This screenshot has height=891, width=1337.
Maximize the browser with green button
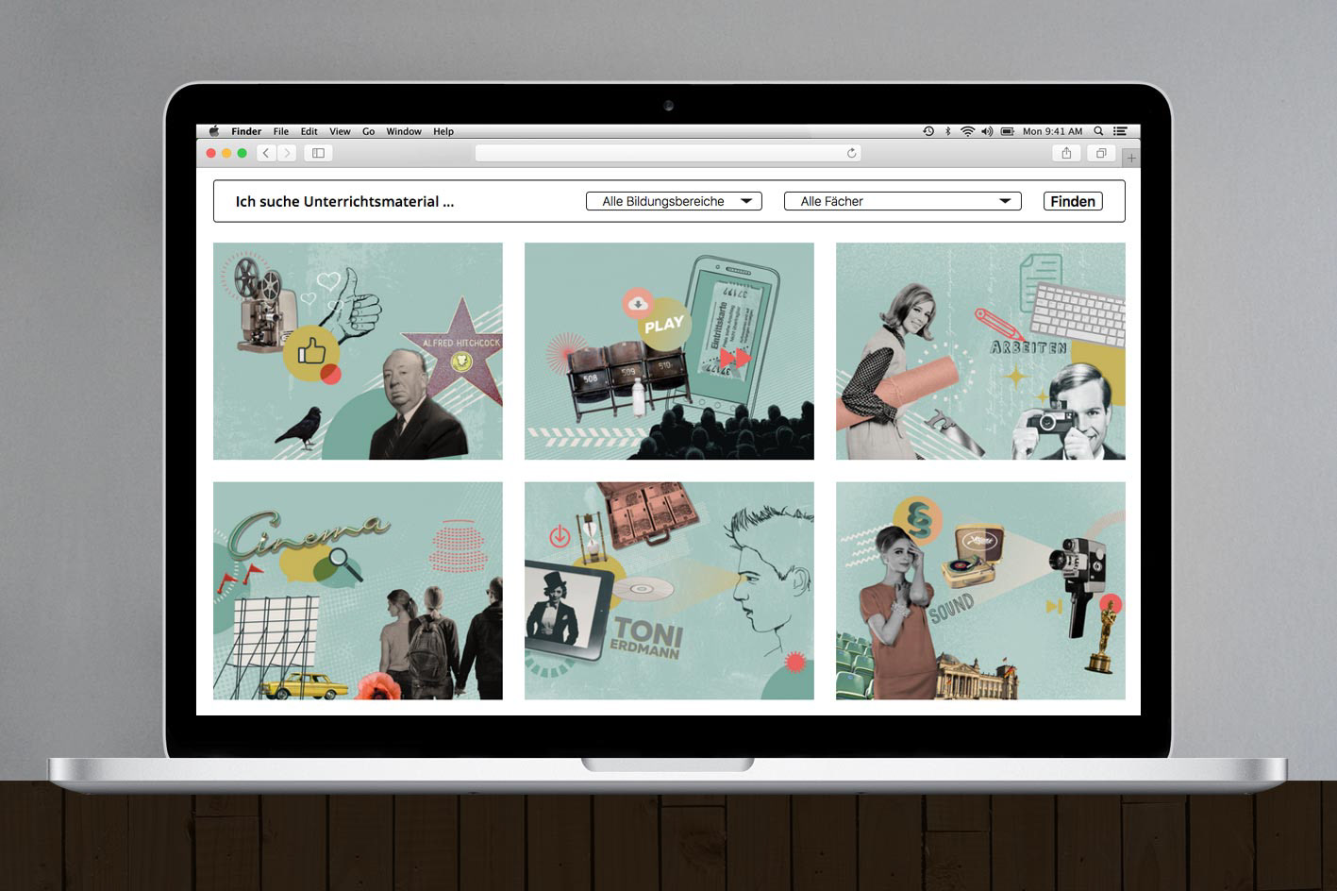[242, 153]
